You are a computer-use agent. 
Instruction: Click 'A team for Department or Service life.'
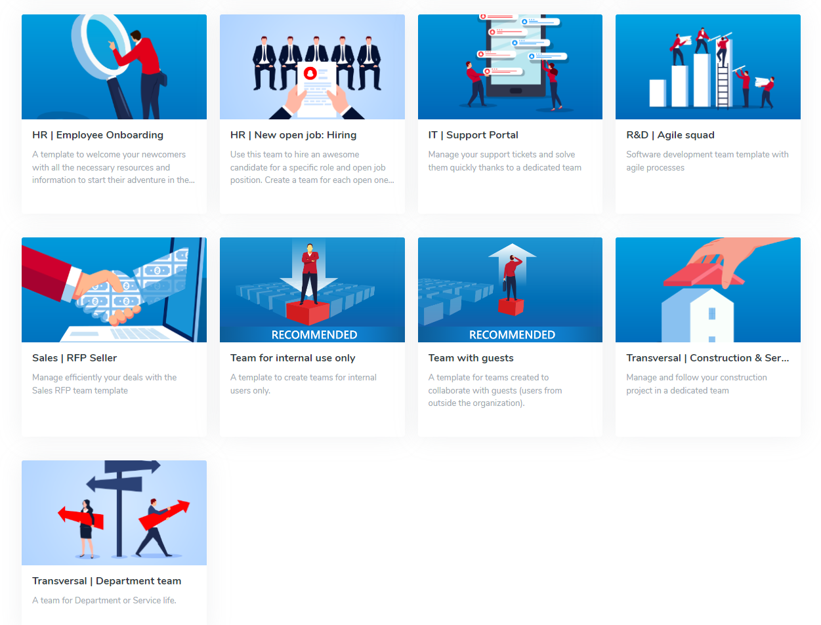104,601
